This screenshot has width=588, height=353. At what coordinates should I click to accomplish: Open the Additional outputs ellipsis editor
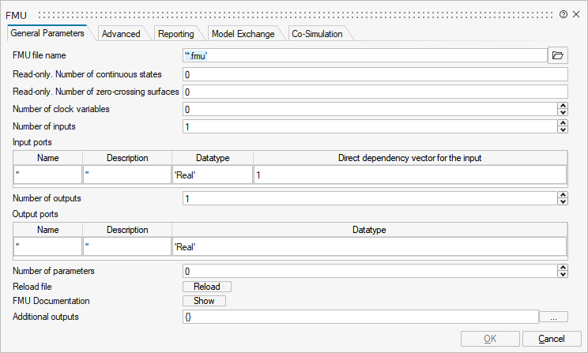click(x=553, y=317)
